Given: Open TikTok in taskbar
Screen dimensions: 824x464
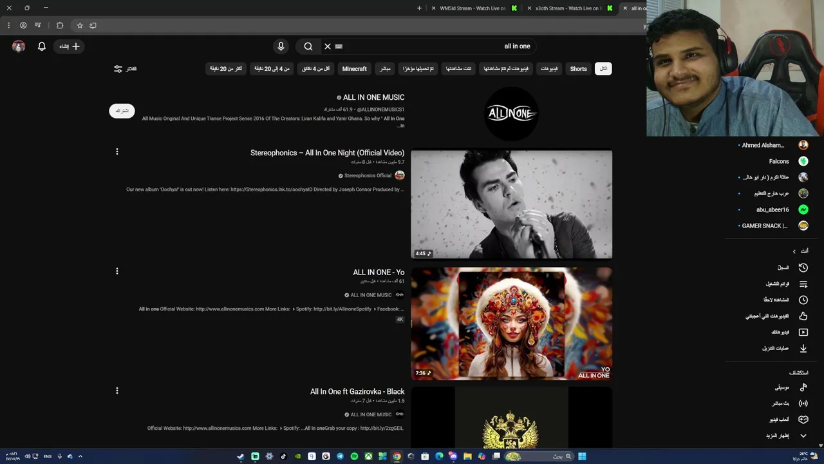Looking at the screenshot, I should coord(283,456).
